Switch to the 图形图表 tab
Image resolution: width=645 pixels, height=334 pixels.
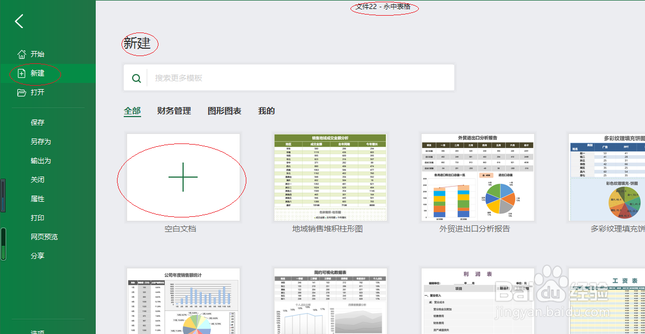click(x=224, y=111)
